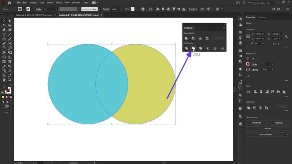292x164 pixels.
Task: Click the Merge pathfinder icon
Action: [200, 48]
